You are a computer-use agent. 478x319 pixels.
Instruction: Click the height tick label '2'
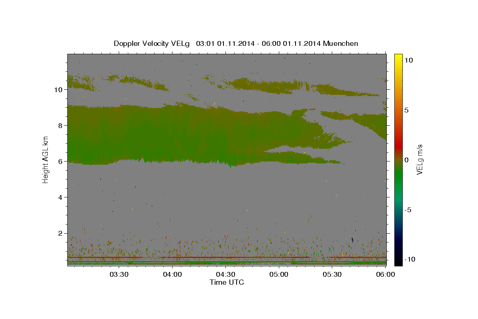60,233
